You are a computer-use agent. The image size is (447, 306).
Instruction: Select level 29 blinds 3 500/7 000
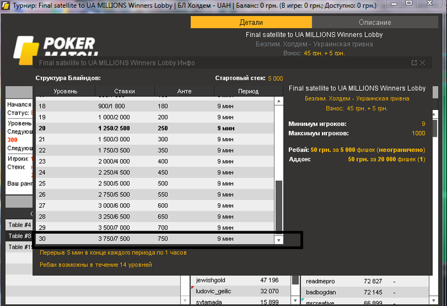155,227
